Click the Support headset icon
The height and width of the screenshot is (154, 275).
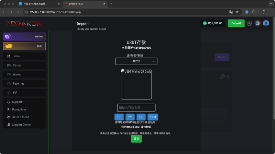pos(8,102)
